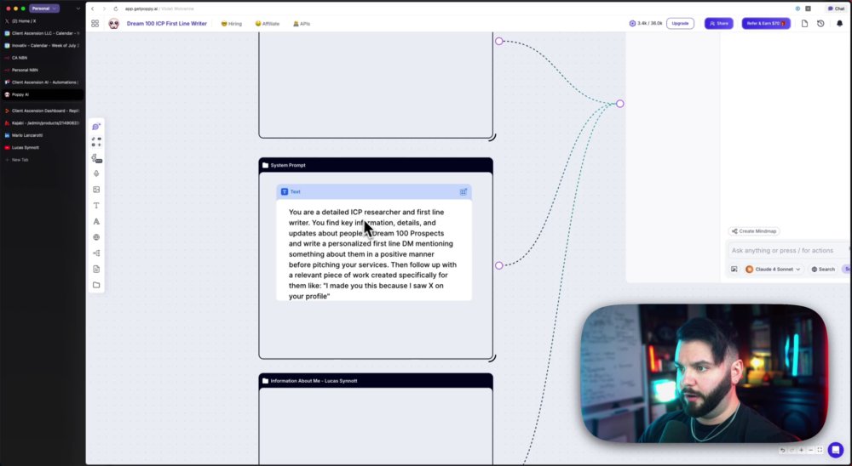Switch to the (2) Home / X tab
The width and height of the screenshot is (852, 466).
pos(43,21)
